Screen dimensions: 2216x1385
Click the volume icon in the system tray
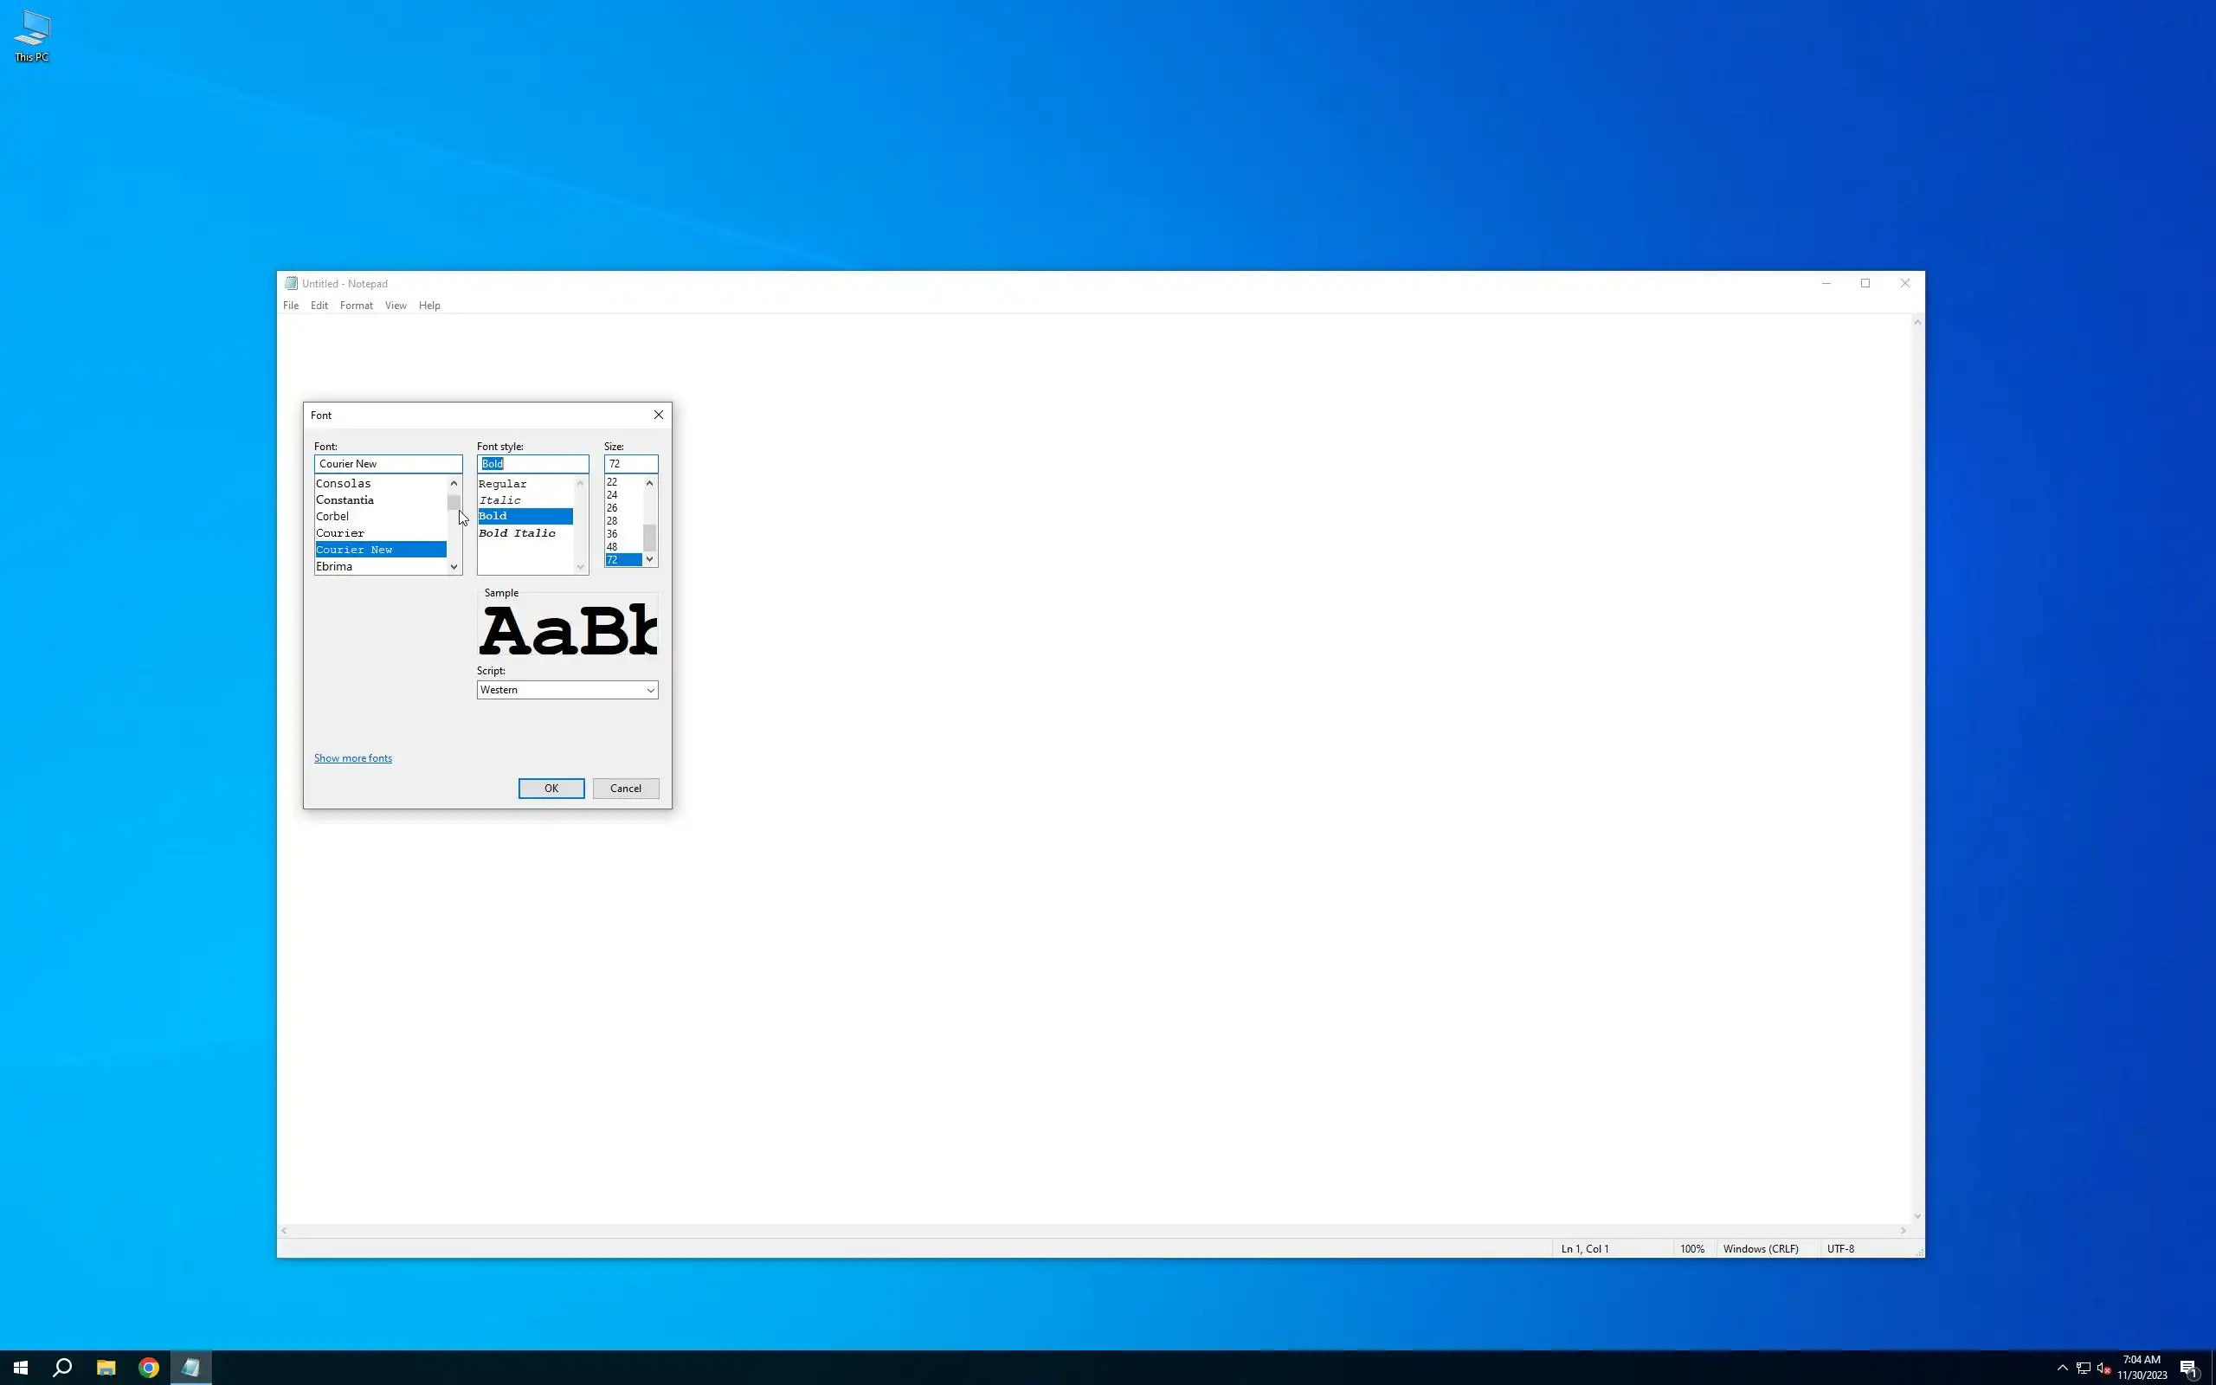(2103, 1368)
